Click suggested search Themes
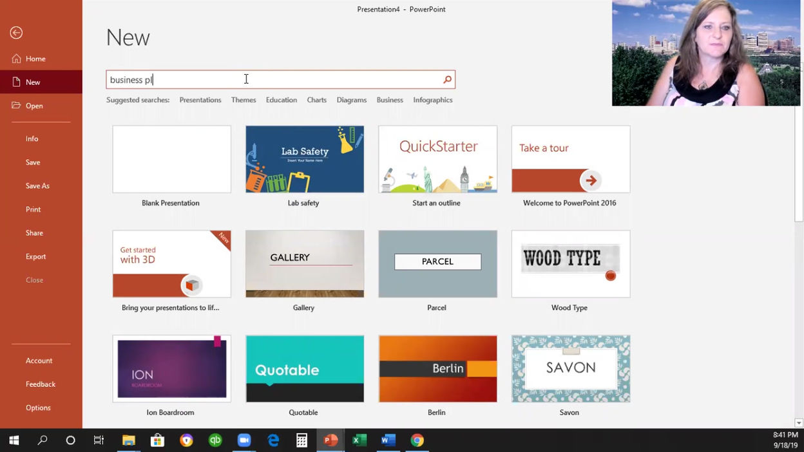The width and height of the screenshot is (804, 452). pos(244,100)
